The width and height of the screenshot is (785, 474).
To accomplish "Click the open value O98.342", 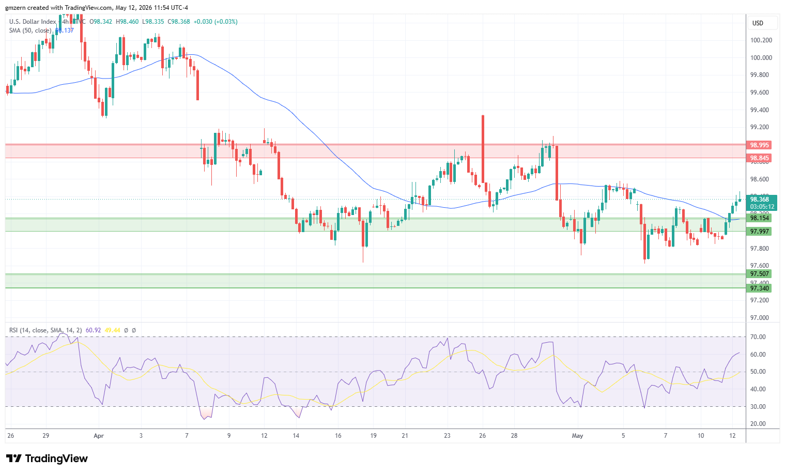I will [x=101, y=22].
